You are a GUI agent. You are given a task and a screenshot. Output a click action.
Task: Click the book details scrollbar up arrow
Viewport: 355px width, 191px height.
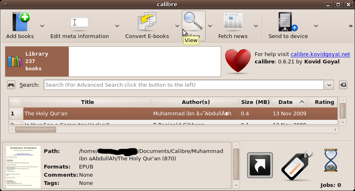(236, 146)
